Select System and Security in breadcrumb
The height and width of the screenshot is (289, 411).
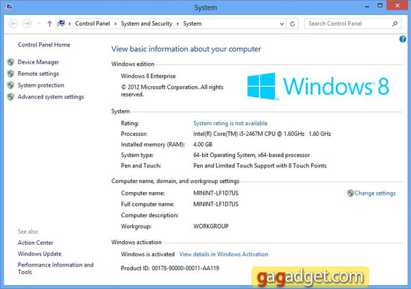[x=147, y=23]
